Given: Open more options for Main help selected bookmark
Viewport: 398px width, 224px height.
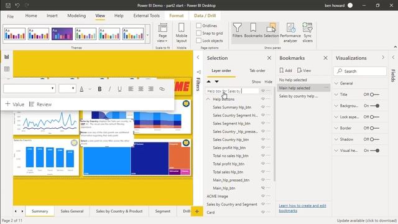Looking at the screenshot, I should (x=326, y=88).
